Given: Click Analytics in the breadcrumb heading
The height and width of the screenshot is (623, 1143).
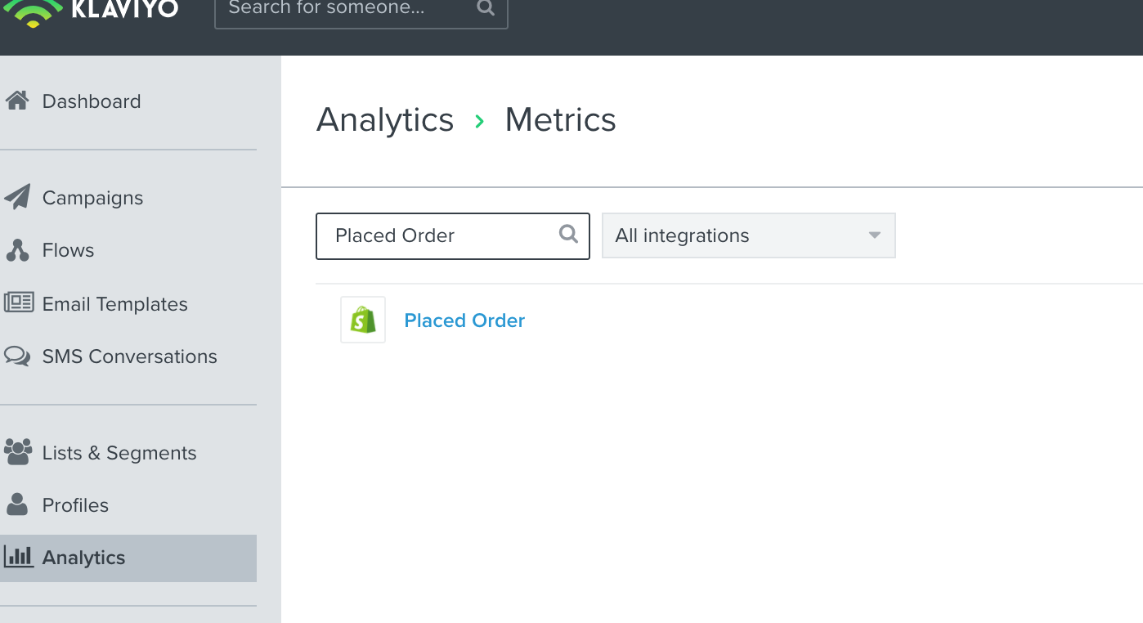Looking at the screenshot, I should pos(385,120).
